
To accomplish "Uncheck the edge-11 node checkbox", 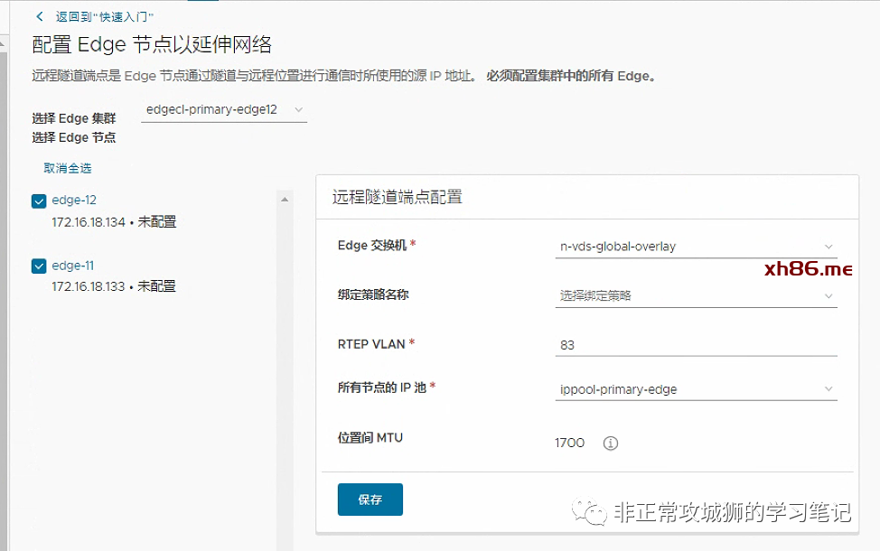I will [39, 266].
